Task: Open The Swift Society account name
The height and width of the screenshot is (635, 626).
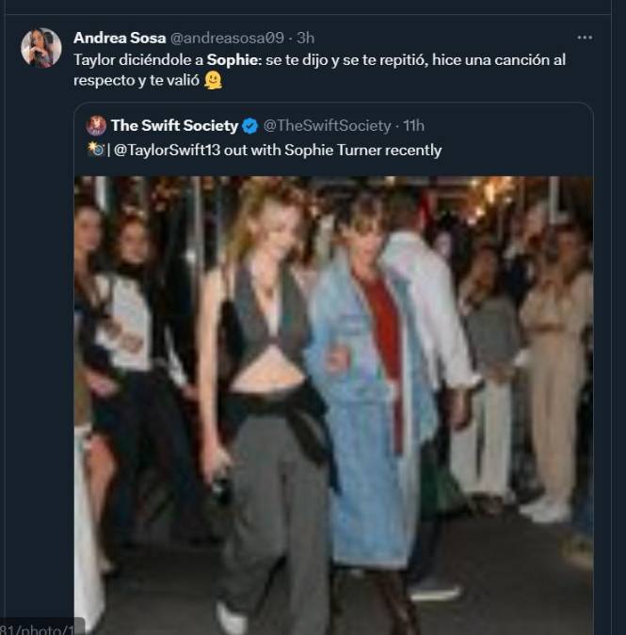Action: [x=174, y=125]
